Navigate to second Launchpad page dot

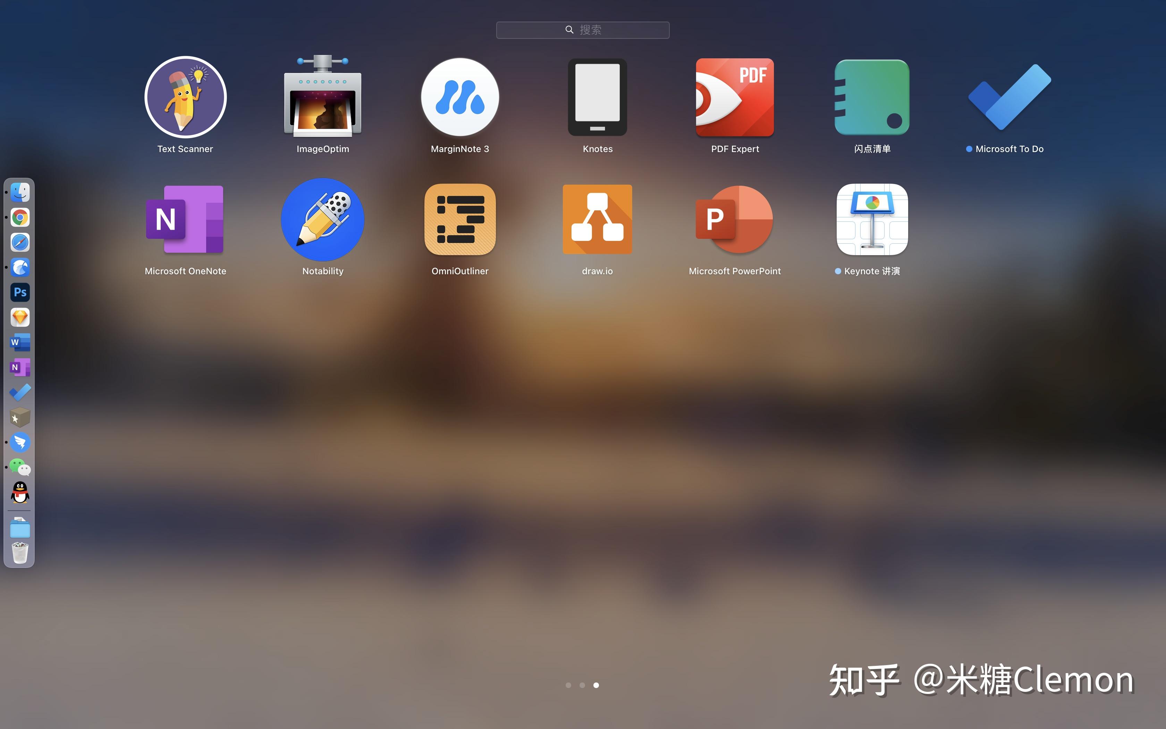[x=583, y=685]
